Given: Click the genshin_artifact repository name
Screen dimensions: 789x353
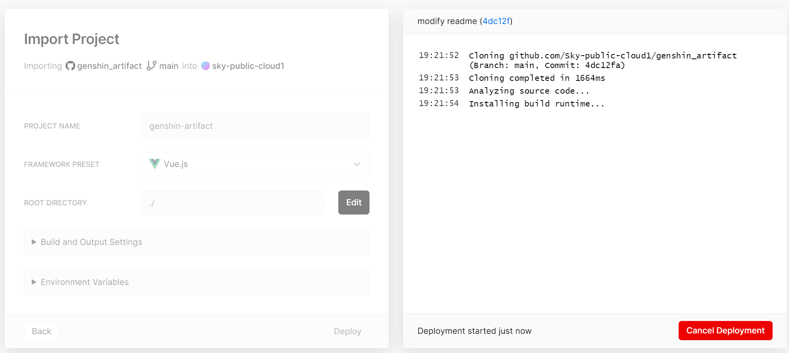Looking at the screenshot, I should [110, 66].
